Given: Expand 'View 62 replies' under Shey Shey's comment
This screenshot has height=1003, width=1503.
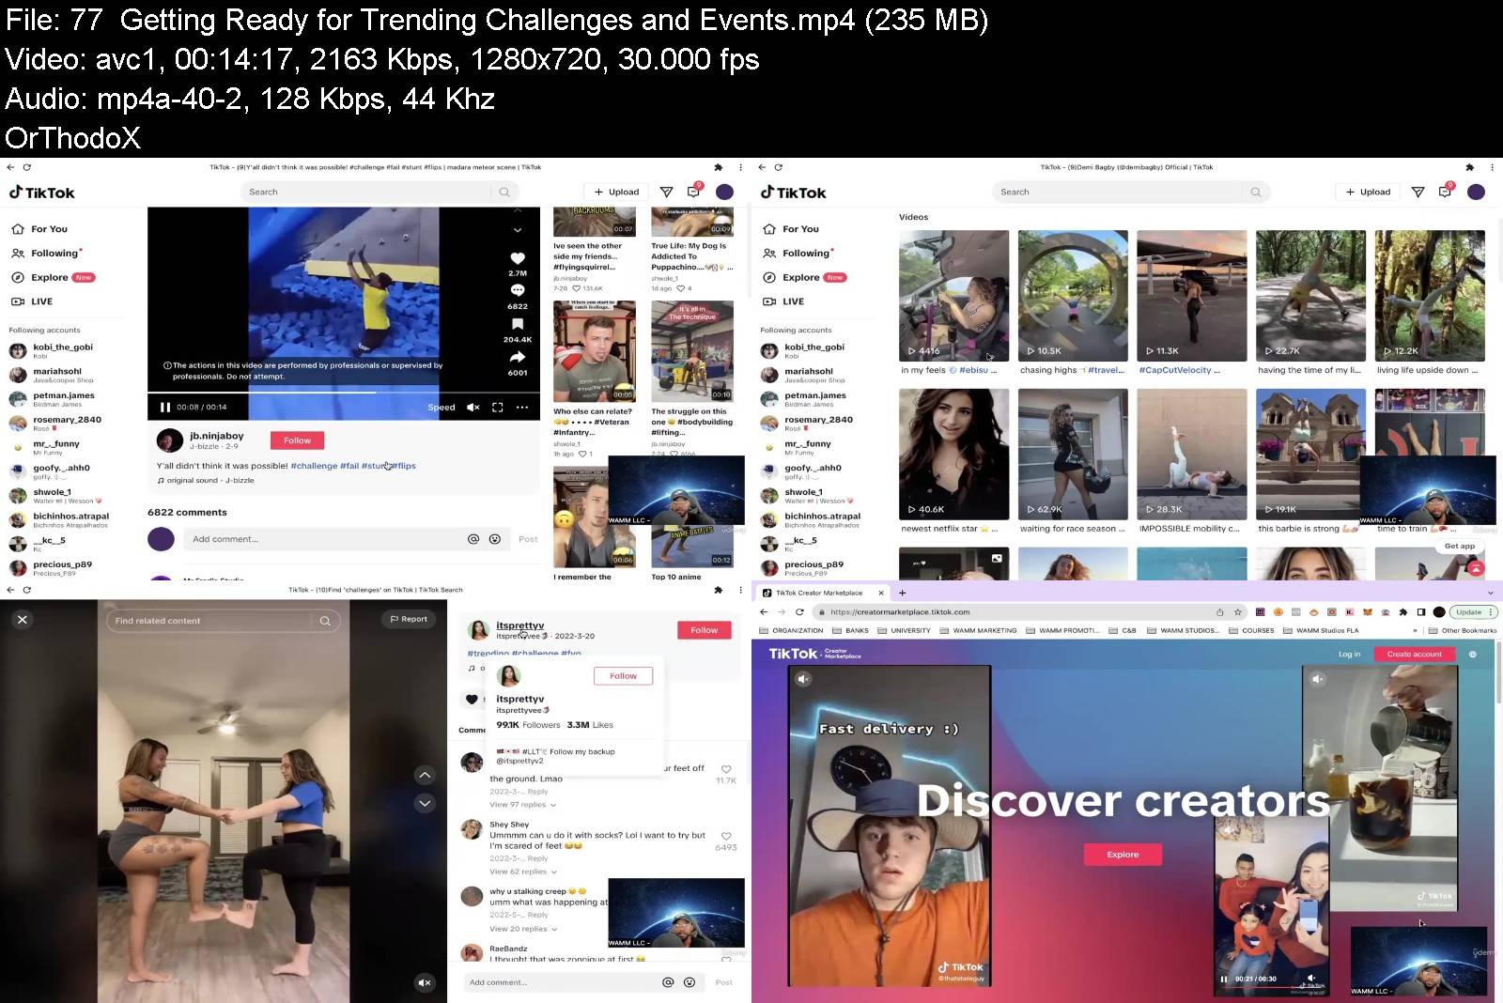Looking at the screenshot, I should click(x=522, y=872).
